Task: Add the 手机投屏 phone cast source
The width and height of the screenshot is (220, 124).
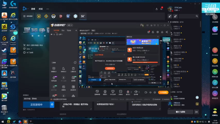Action: 113,93
